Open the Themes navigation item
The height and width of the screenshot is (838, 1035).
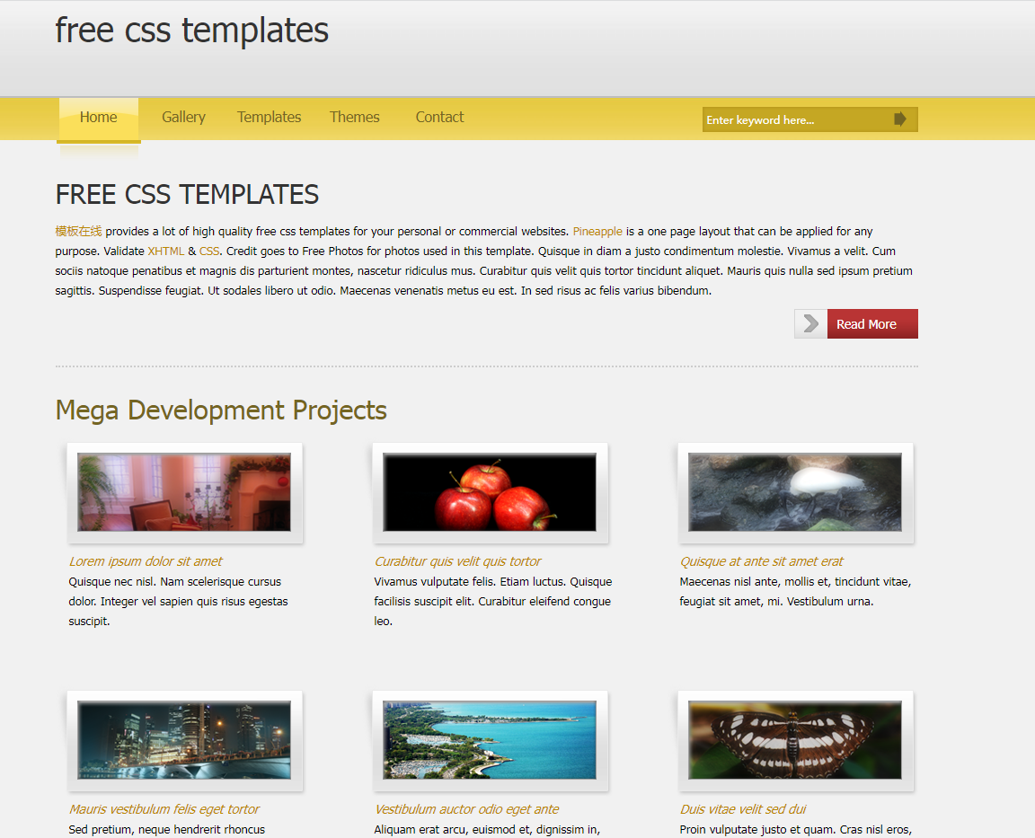point(354,118)
